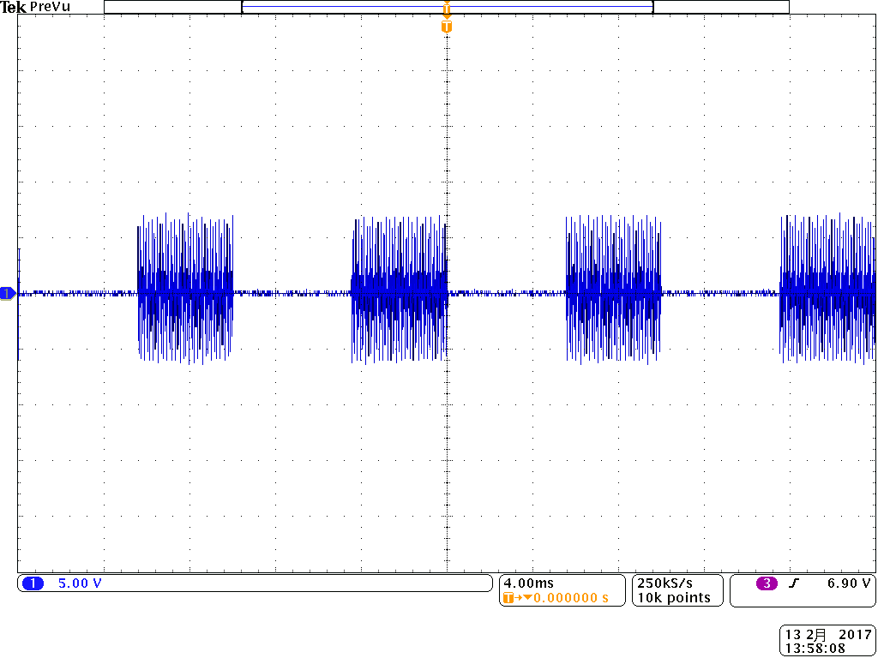Click the 2017 date display
Image resolution: width=878 pixels, height=658 pixels.
[x=853, y=635]
